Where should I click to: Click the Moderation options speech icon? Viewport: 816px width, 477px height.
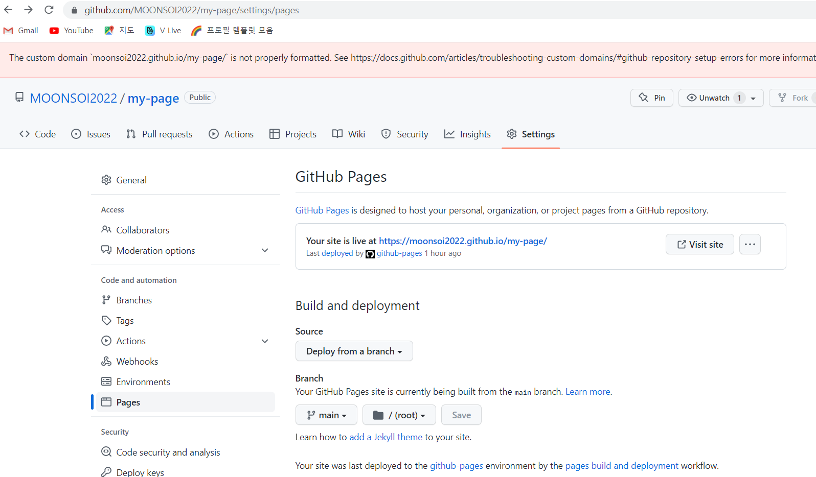(106, 250)
